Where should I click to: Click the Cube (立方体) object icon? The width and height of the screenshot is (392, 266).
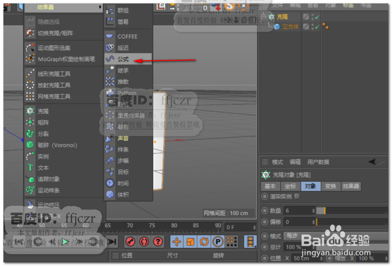[x=277, y=27]
